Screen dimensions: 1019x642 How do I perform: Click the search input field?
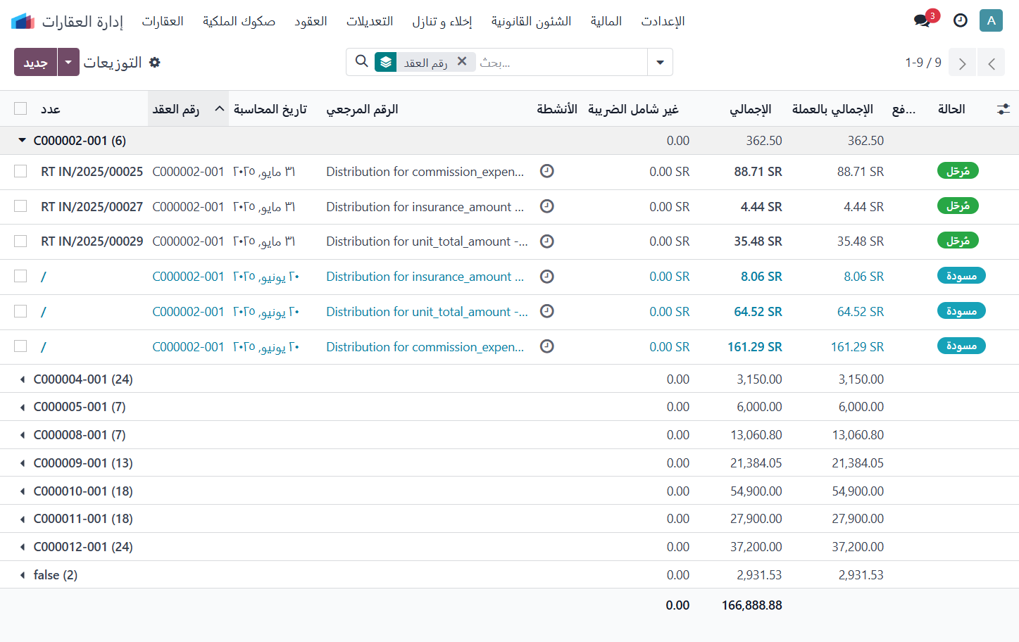(561, 62)
